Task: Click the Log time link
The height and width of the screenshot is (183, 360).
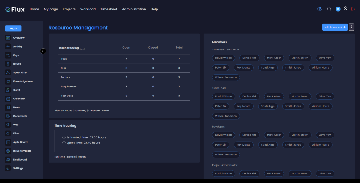Action: click(x=59, y=156)
